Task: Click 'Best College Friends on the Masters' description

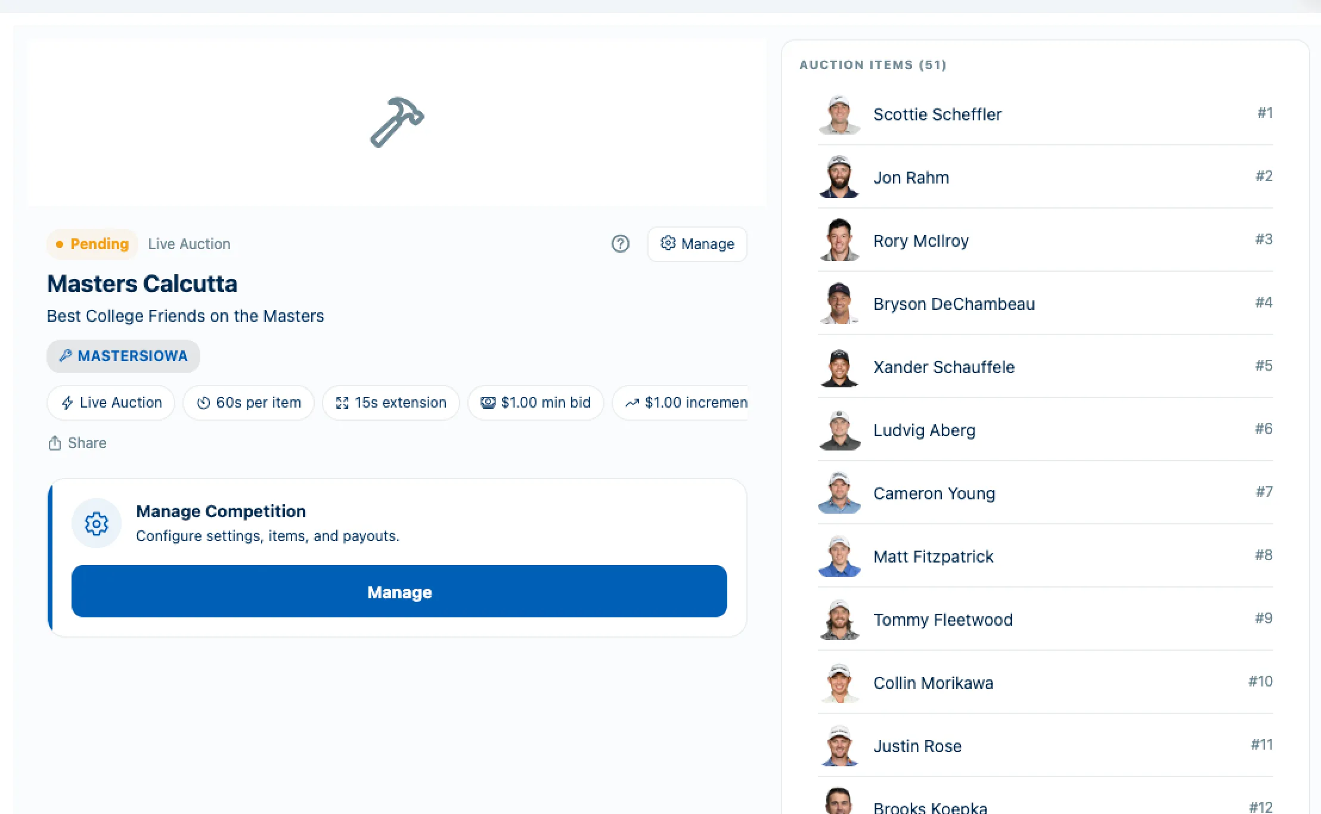Action: click(x=185, y=316)
